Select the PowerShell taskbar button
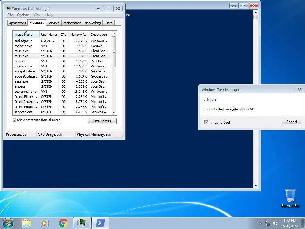 tap(100, 223)
